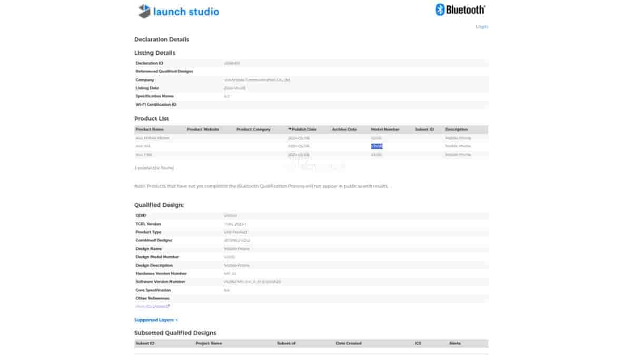Click the Description column header
Image resolution: width=632 pixels, height=355 pixels.
click(x=456, y=129)
